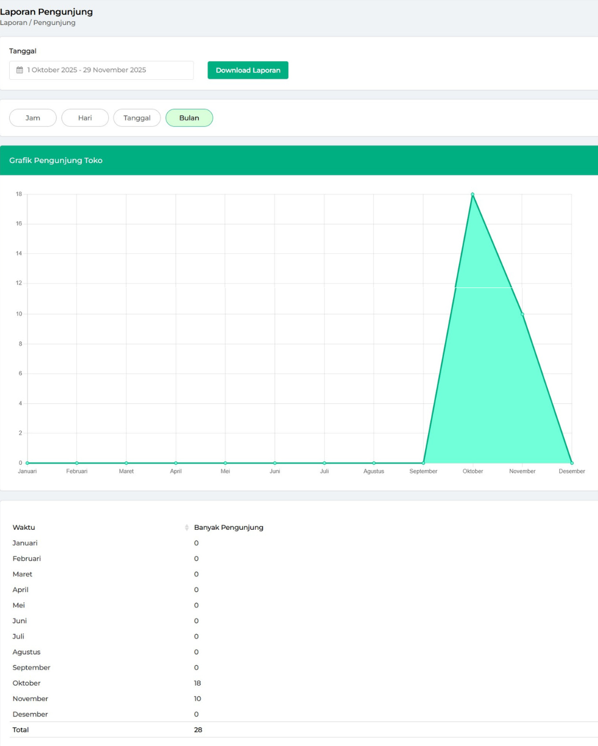Click Pengunjung in the breadcrumb
598x746 pixels.
54,23
